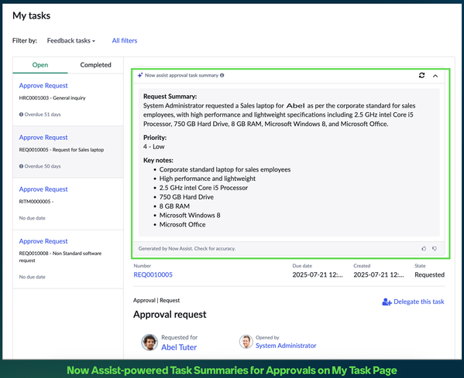Image resolution: width=464 pixels, height=378 pixels.
Task: Open Approve Request for RITM0000005
Action: [x=43, y=189]
